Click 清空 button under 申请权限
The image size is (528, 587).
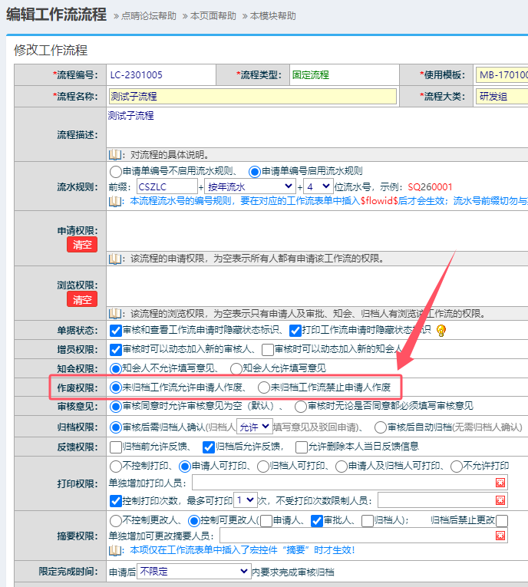82,245
